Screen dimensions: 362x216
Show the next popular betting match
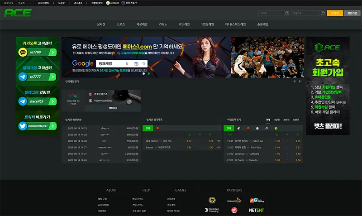tap(300, 82)
